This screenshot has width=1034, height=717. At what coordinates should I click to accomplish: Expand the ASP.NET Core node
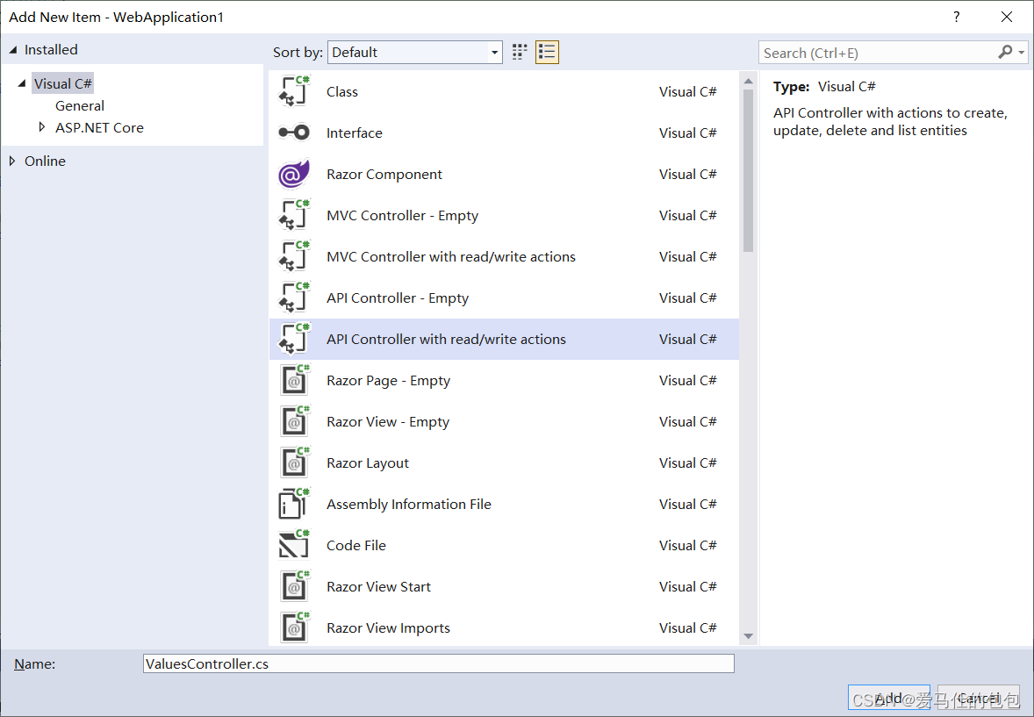(x=41, y=126)
